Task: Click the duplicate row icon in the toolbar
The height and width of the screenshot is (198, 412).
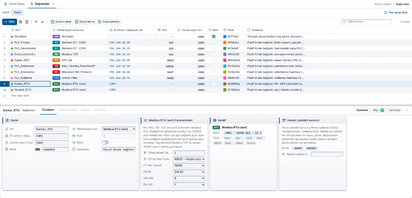Action: pyautogui.click(x=20, y=22)
